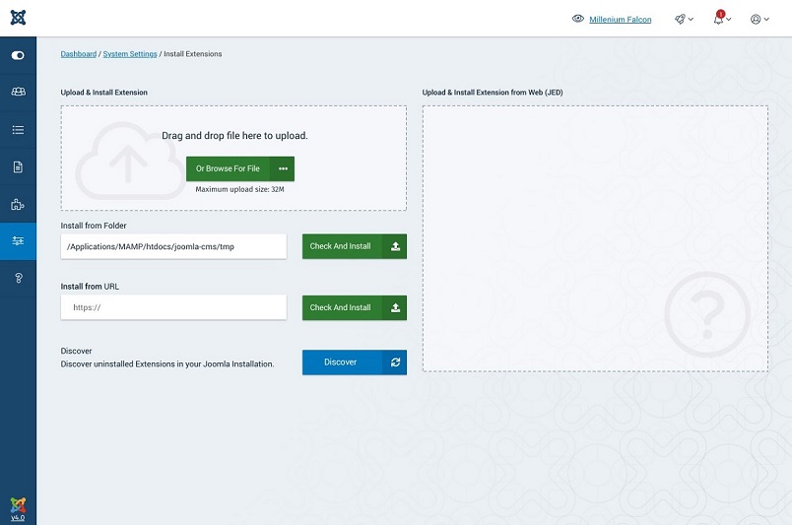Screen dimensions: 792x525
Task: Open the Users section in sidebar
Action: [18, 93]
